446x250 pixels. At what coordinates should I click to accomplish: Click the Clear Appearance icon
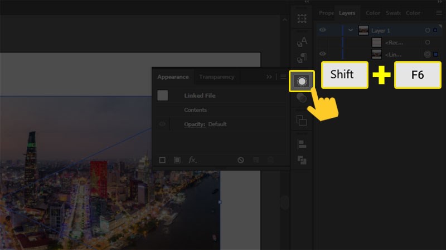click(x=241, y=160)
